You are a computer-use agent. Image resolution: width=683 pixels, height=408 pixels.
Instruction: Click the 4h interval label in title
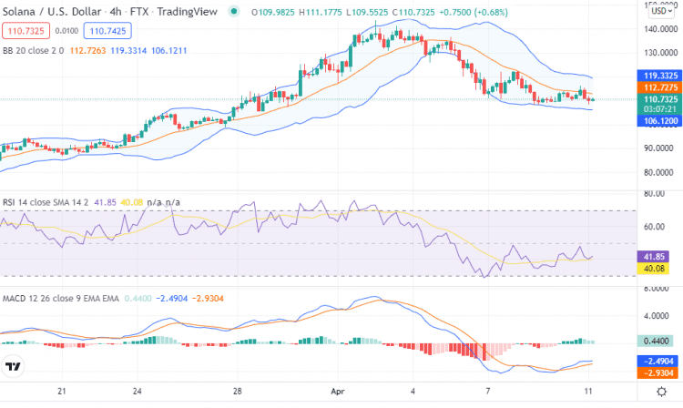pos(116,12)
